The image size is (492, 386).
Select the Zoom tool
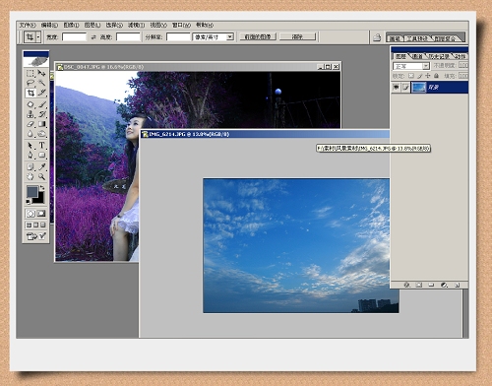[x=41, y=176]
